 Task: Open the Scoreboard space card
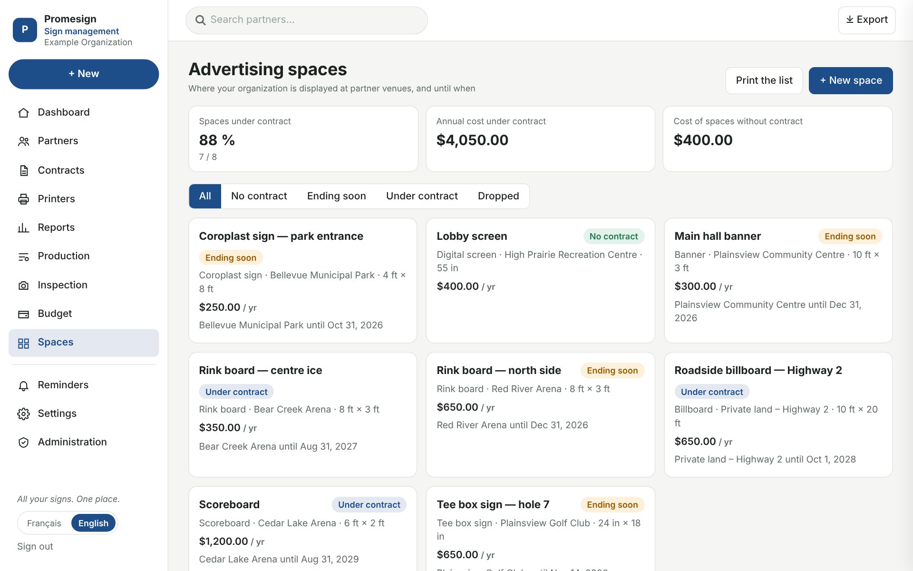click(302, 529)
